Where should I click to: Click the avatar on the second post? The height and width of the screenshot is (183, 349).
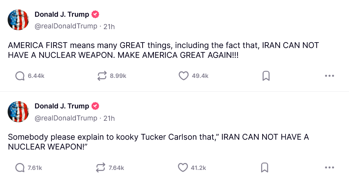(18, 111)
